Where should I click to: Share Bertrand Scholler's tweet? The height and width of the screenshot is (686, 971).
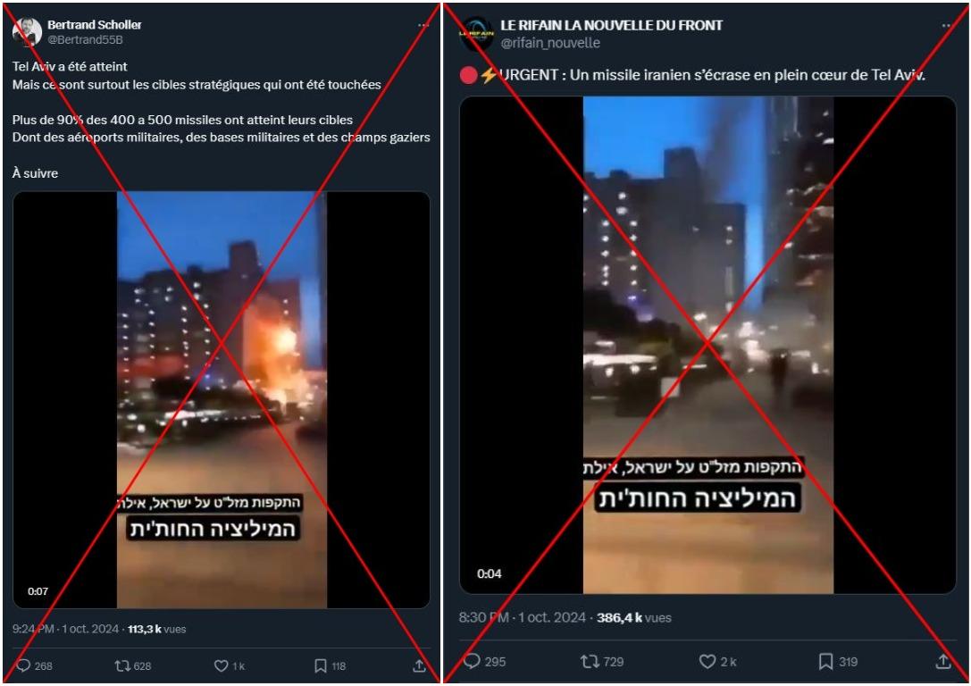(419, 665)
